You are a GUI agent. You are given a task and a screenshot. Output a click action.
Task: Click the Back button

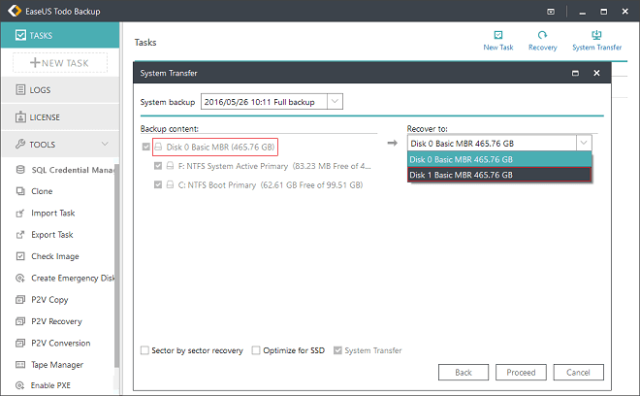coord(464,373)
